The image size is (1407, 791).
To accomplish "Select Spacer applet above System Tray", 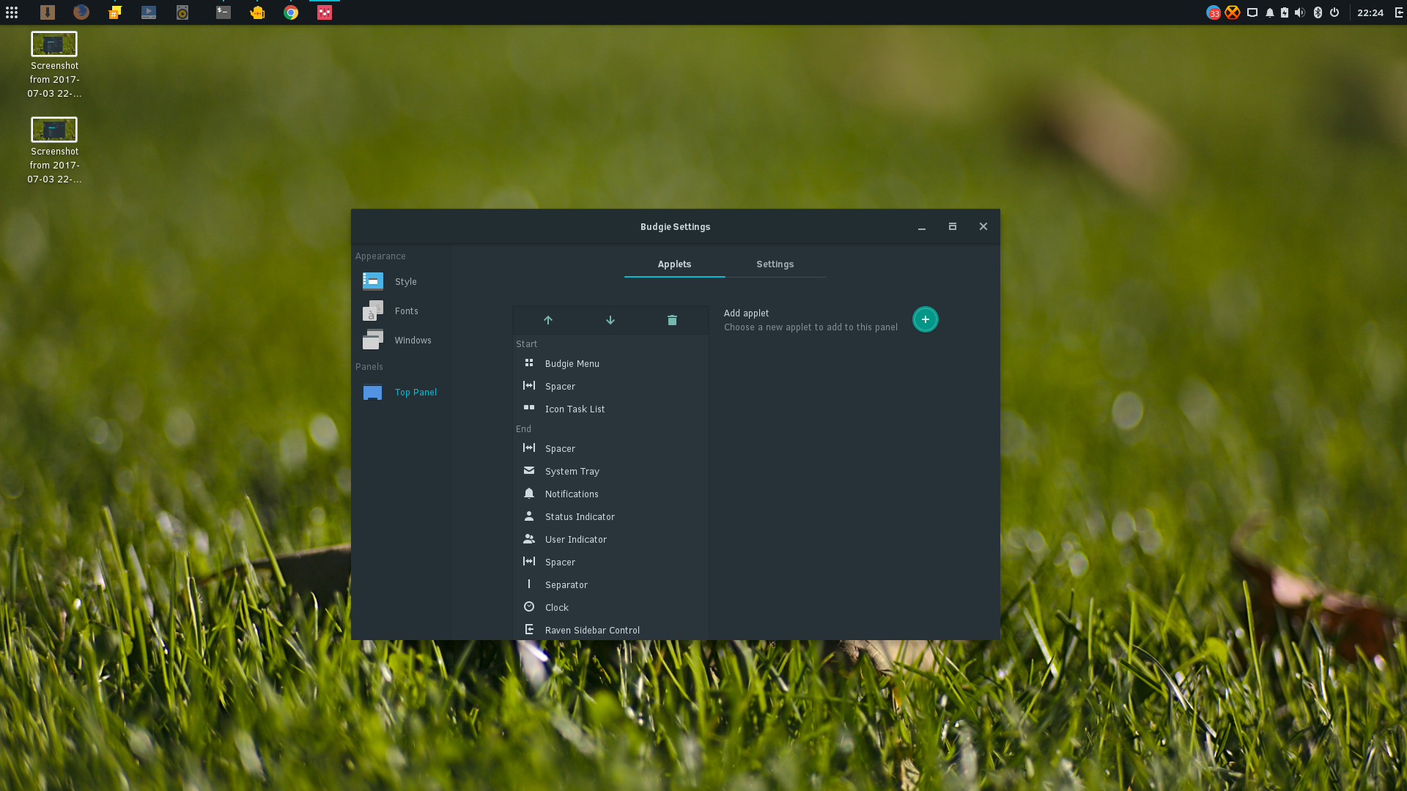I will (610, 449).
